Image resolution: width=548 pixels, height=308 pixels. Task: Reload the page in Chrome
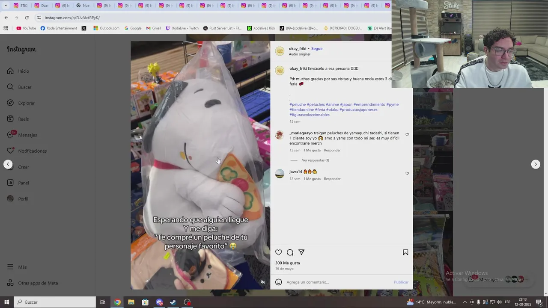pyautogui.click(x=27, y=18)
